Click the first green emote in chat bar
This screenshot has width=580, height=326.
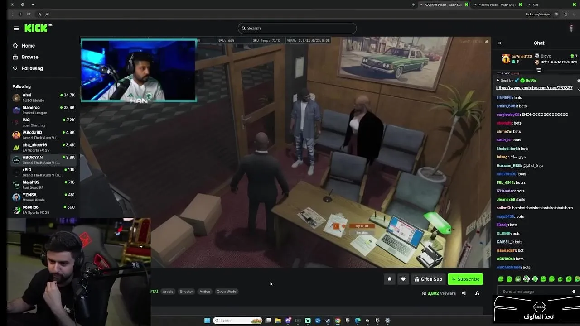click(501, 279)
